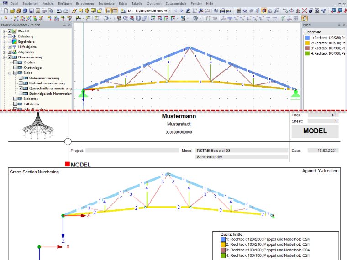This screenshot has height=260, width=347.
Task: Pin the Panel with the pushpin button
Action: click(x=339, y=25)
